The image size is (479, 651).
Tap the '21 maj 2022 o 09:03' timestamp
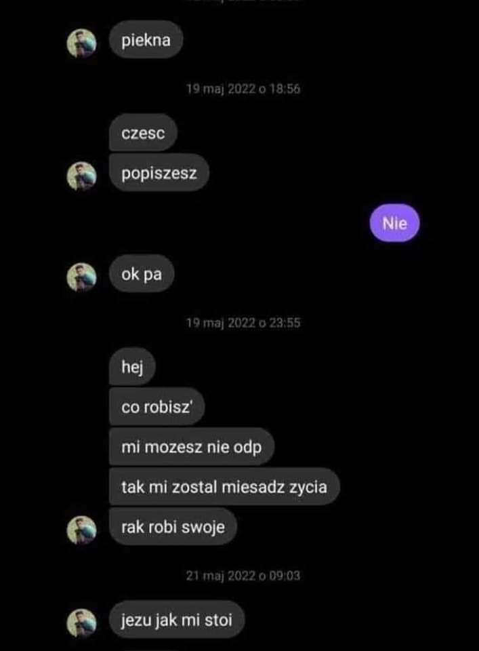(243, 576)
